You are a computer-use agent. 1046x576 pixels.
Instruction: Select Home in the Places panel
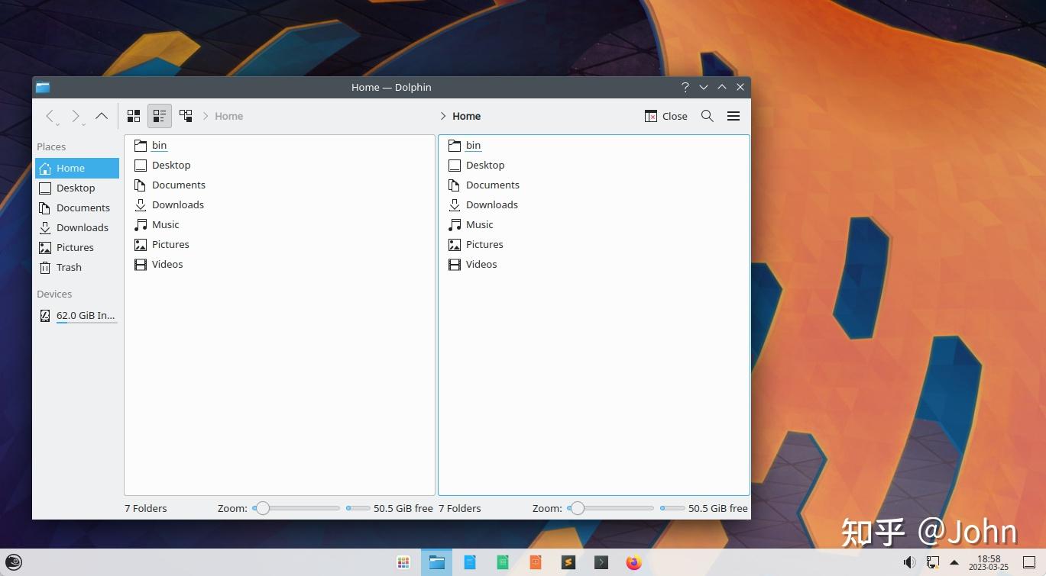click(x=70, y=168)
